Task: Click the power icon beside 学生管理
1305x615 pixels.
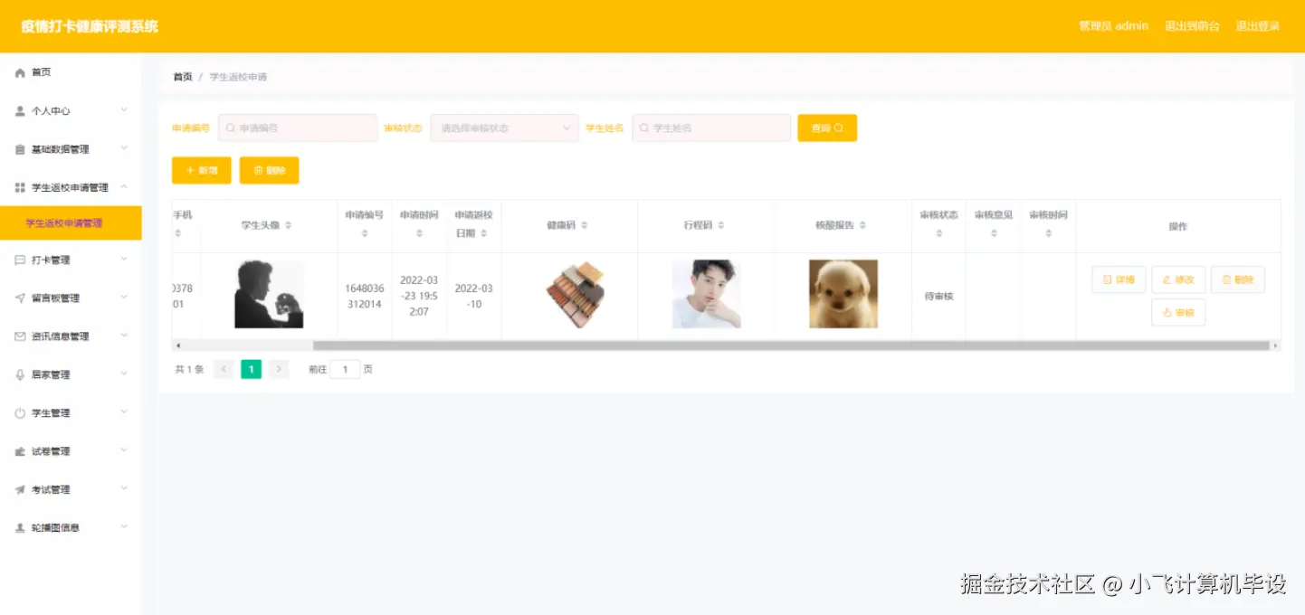Action: coord(20,412)
